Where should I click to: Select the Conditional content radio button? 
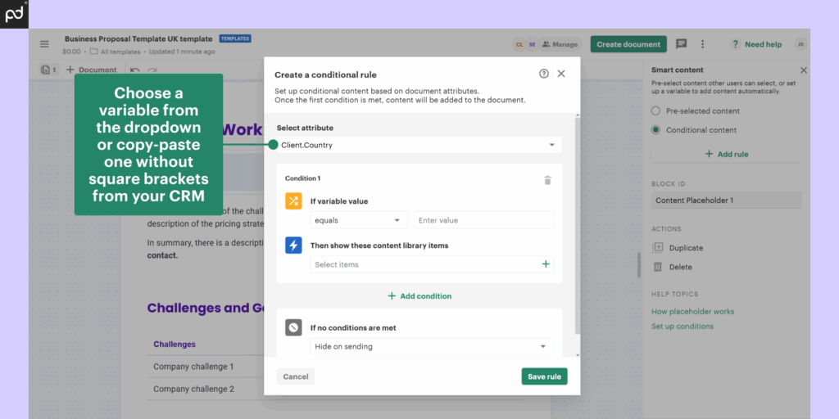click(x=655, y=130)
